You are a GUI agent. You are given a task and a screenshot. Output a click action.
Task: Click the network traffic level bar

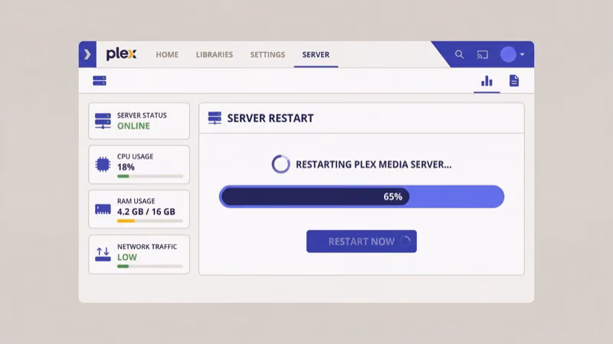(149, 266)
